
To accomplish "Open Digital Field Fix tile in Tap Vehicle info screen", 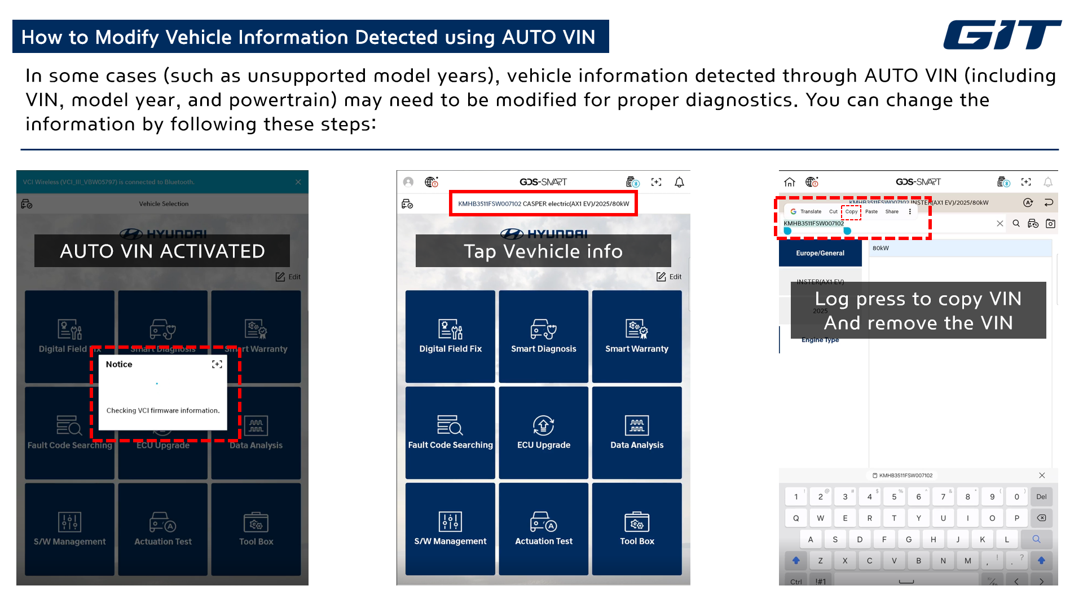I will [x=450, y=336].
